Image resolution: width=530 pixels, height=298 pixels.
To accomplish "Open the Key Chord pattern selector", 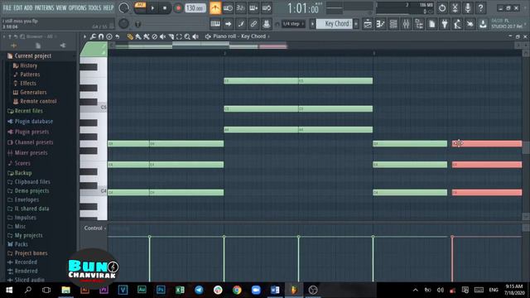I will [x=335, y=24].
